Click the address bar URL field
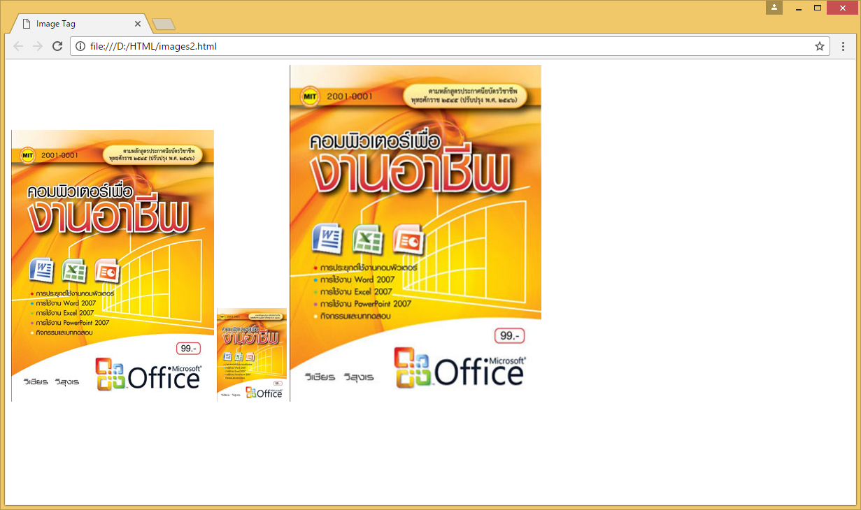Viewport: 861px width, 510px height. pyautogui.click(x=450, y=47)
